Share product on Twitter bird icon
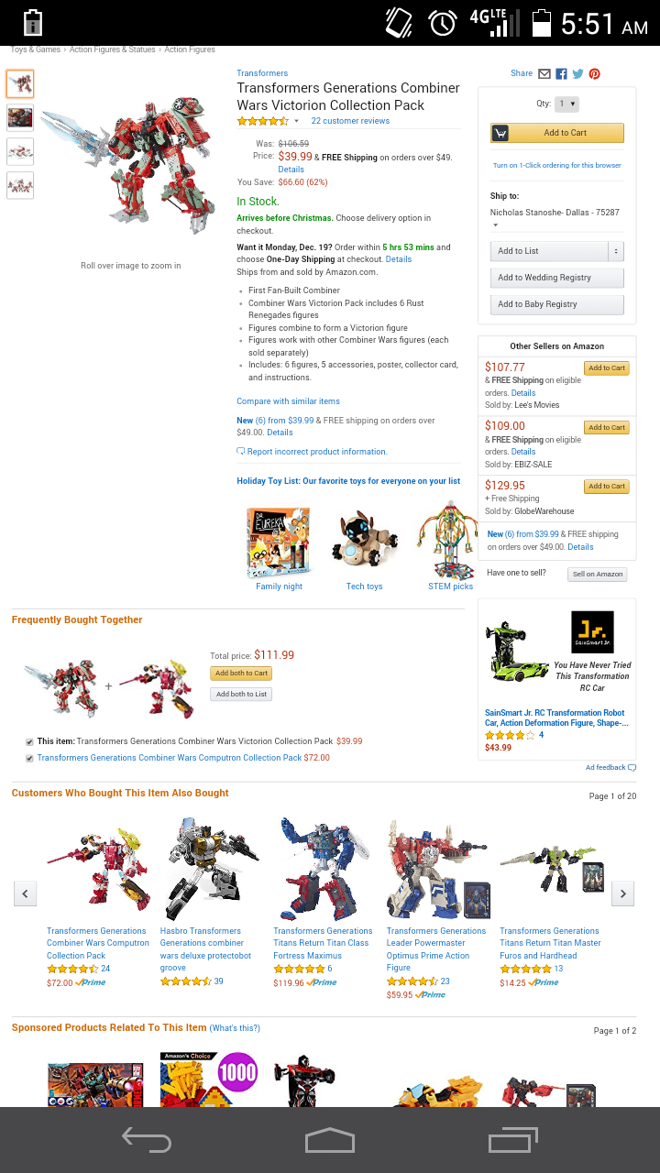Viewport: 660px width, 1173px height. (x=577, y=73)
